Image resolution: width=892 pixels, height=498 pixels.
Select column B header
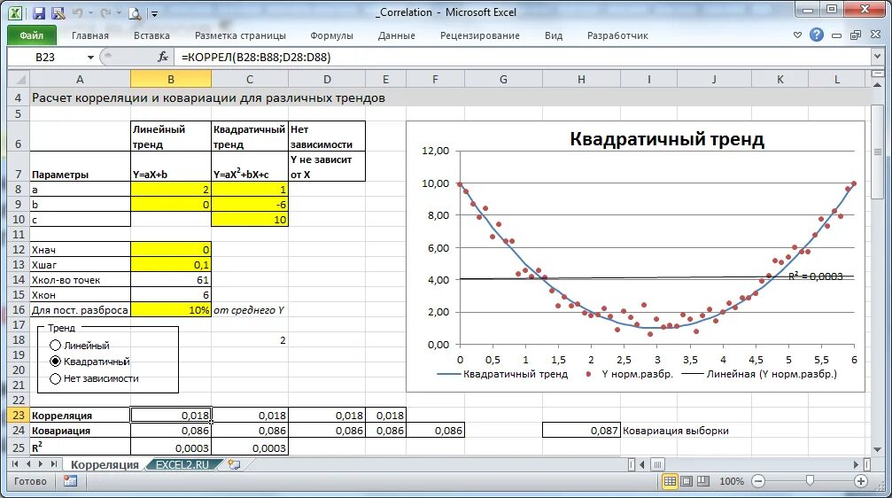click(x=171, y=80)
